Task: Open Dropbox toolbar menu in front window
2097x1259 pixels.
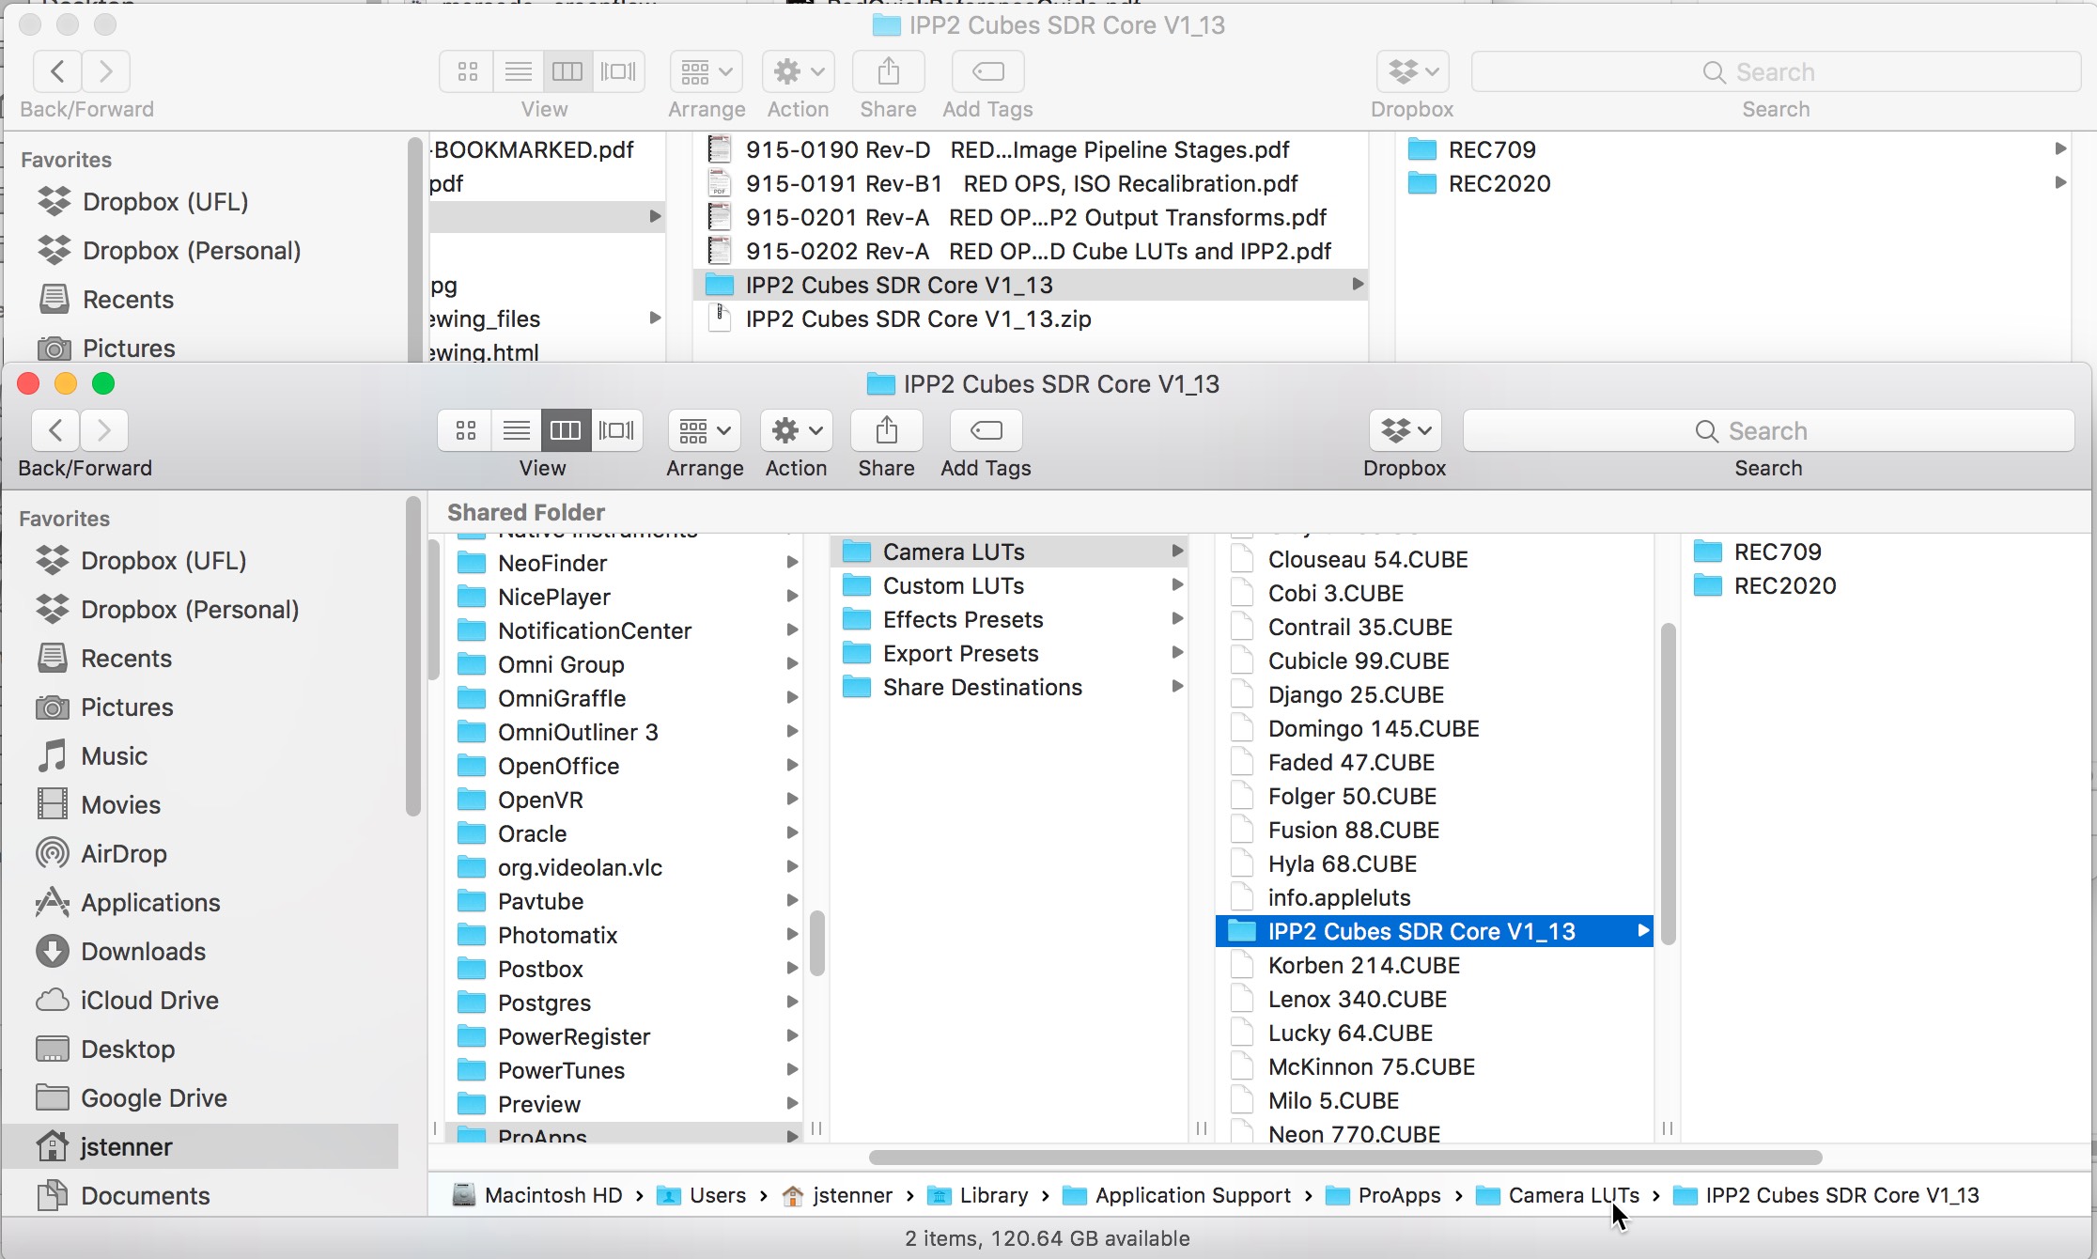Action: (1405, 431)
